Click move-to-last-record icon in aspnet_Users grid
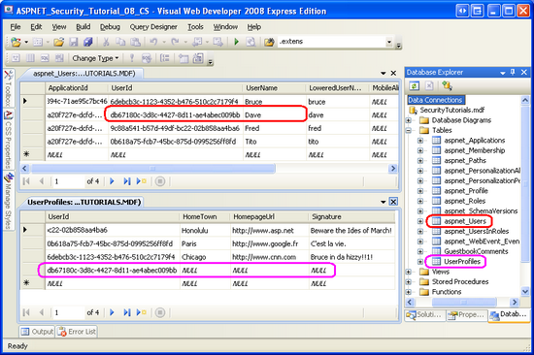534x355 pixels. [127, 181]
